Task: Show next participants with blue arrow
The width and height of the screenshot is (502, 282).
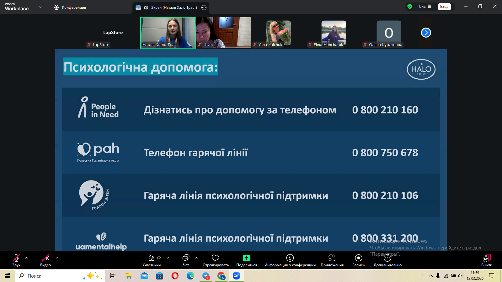Action: [x=426, y=33]
